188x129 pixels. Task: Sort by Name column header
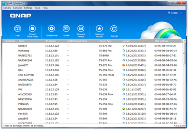click(21, 41)
